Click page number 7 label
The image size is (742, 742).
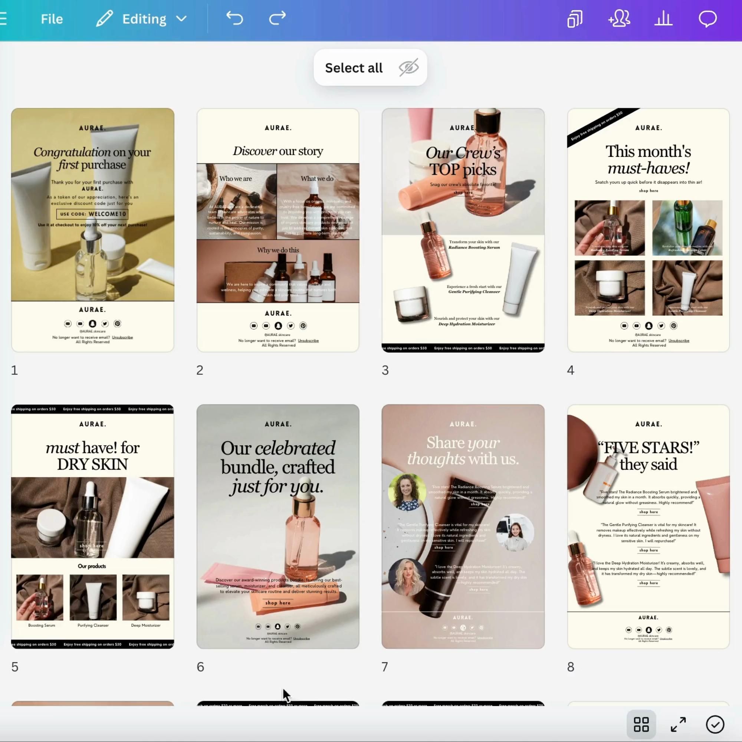click(385, 667)
